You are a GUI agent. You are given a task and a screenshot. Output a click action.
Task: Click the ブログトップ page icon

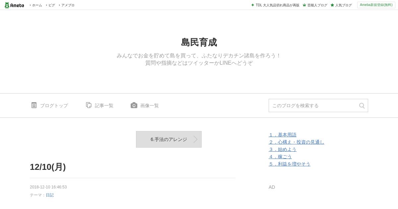(x=34, y=105)
